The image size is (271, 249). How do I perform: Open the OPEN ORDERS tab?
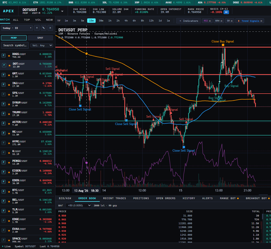(166, 198)
